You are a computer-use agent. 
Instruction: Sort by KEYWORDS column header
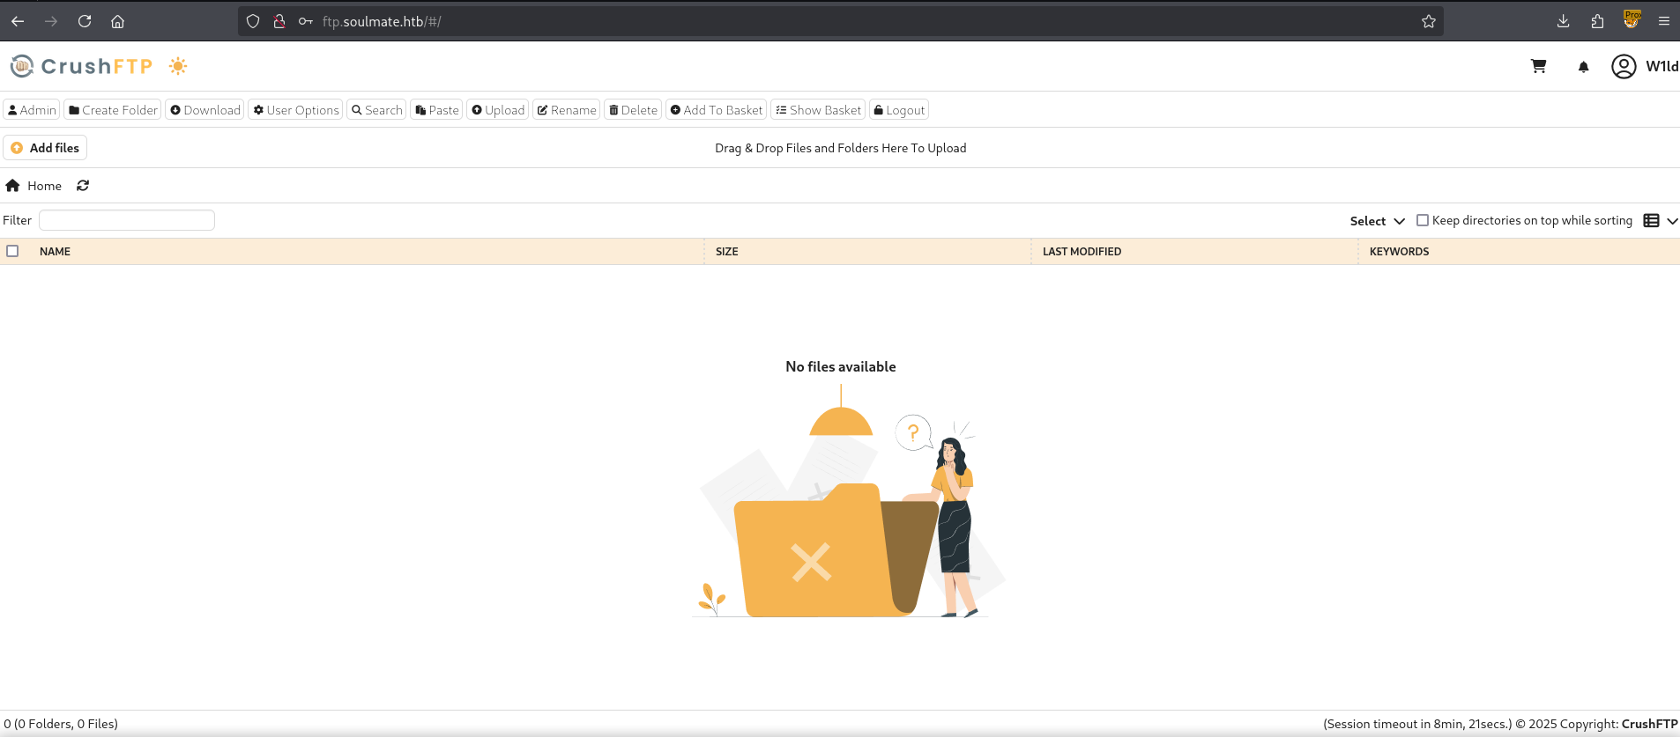(1399, 252)
